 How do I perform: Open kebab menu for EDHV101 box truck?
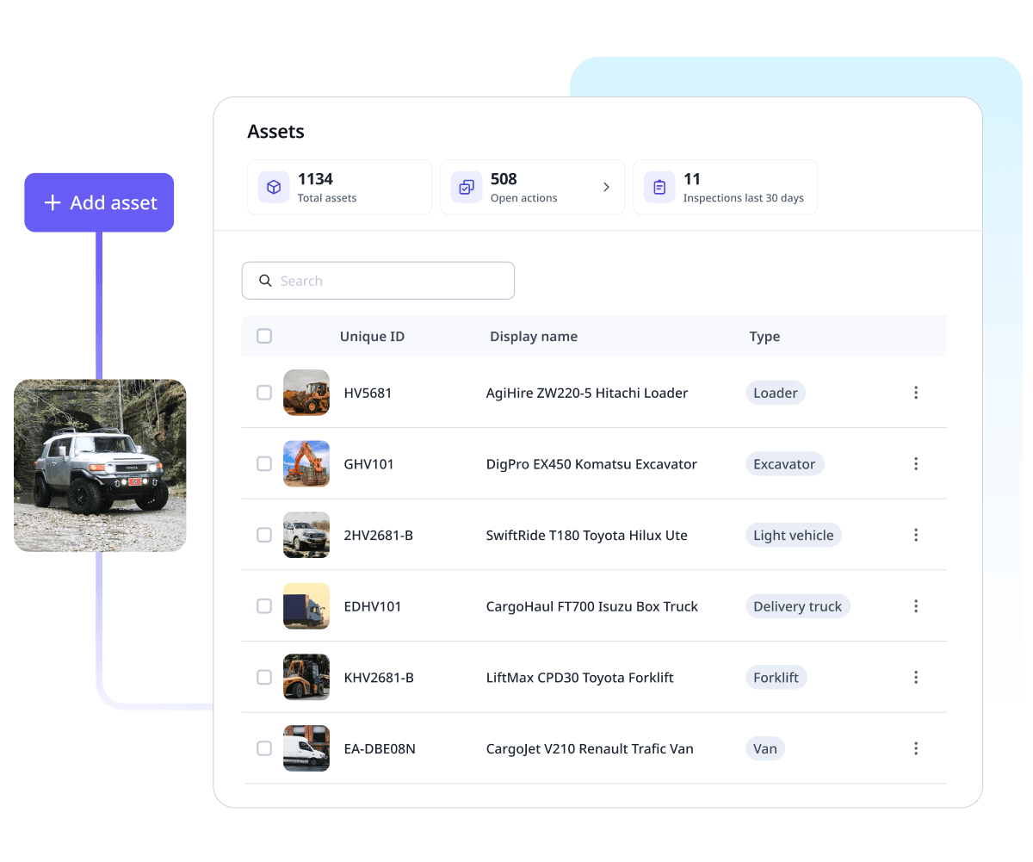[916, 606]
